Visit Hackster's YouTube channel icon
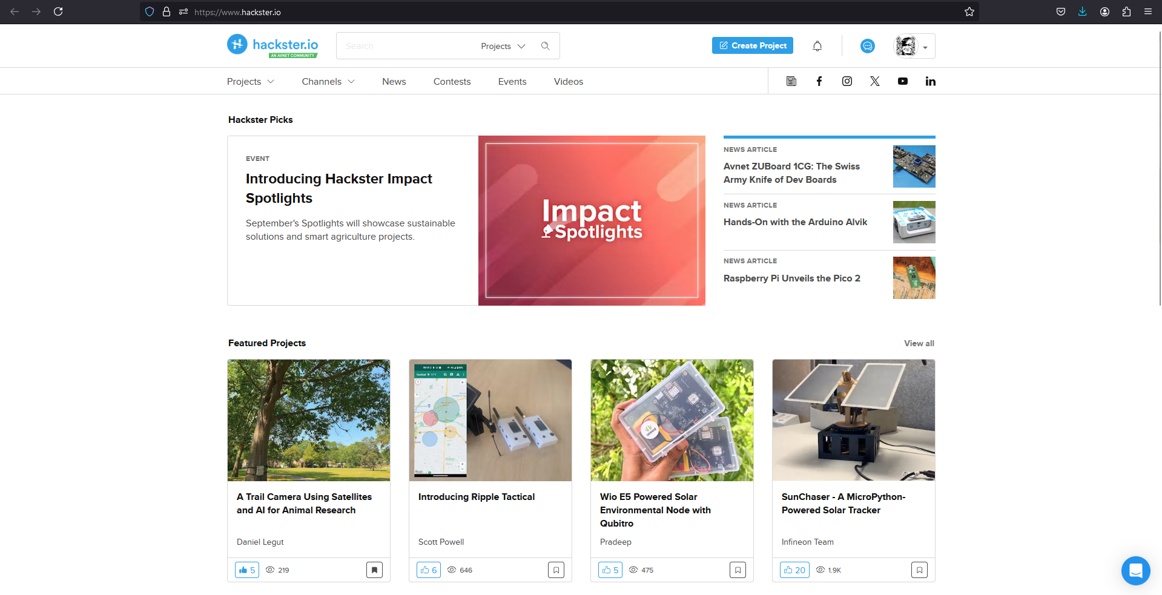Viewport: 1162px width, 595px height. coord(903,81)
